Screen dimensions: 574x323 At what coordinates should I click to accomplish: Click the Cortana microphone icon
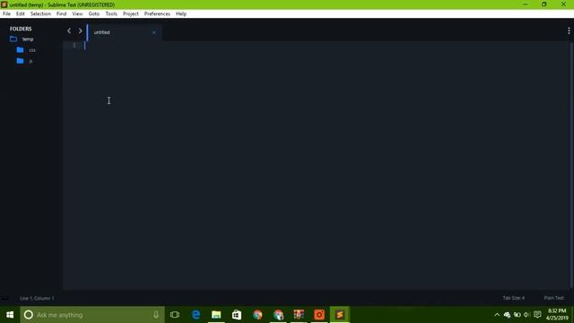pos(156,315)
